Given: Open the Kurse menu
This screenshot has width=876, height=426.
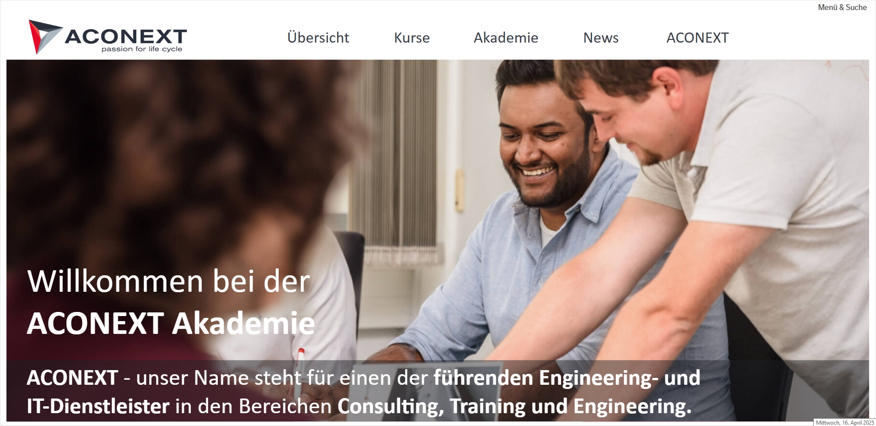Looking at the screenshot, I should pos(412,38).
